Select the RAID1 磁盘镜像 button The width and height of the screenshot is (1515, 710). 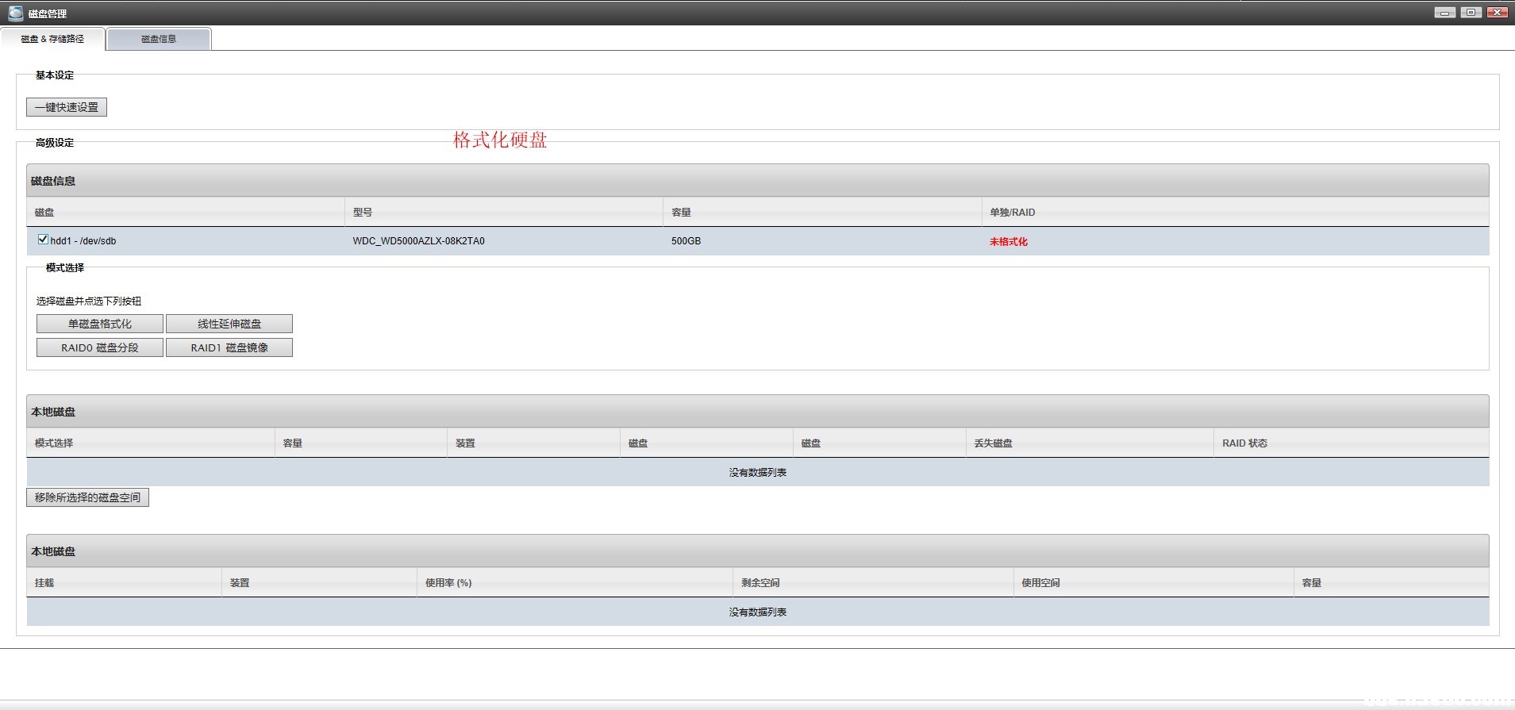tap(229, 347)
